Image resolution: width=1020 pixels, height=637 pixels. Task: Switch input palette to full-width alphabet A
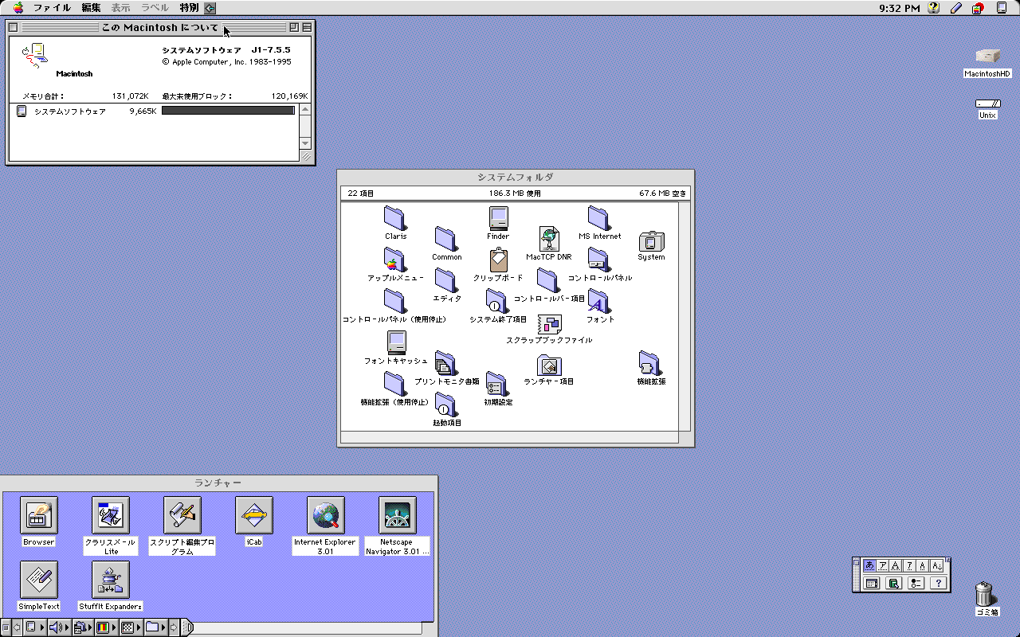pos(895,565)
